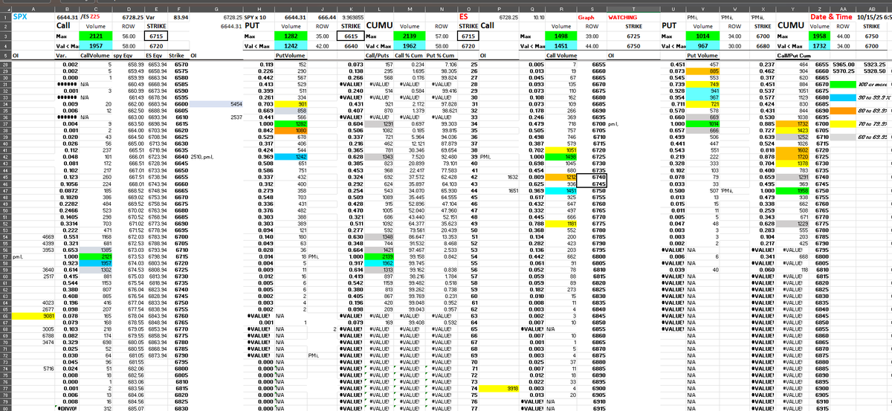Click row header number 28

pos(4,65)
